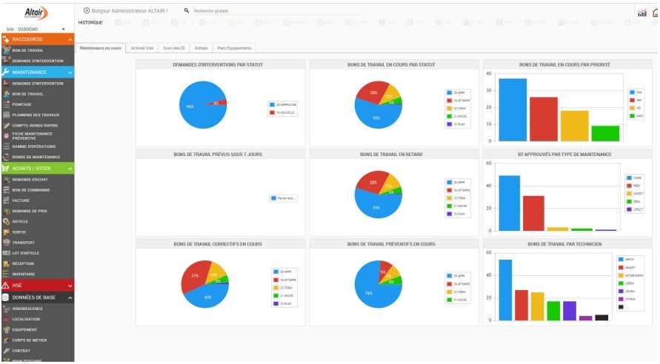Click the Planning des Travaux calendar icon
Screen dimensions: 660x364
point(6,115)
